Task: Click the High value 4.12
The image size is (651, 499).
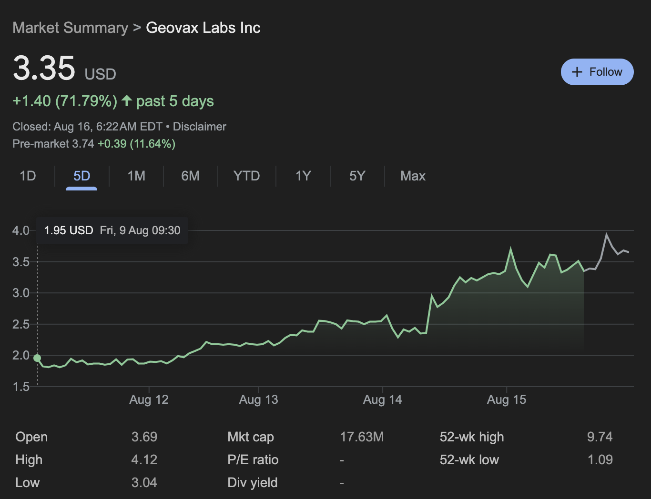Action: coord(144,460)
